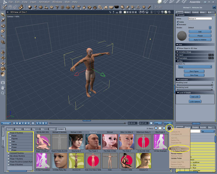Toggle Show Object in 3D View checkbox
This screenshot has height=174, width=217.
[178, 48]
